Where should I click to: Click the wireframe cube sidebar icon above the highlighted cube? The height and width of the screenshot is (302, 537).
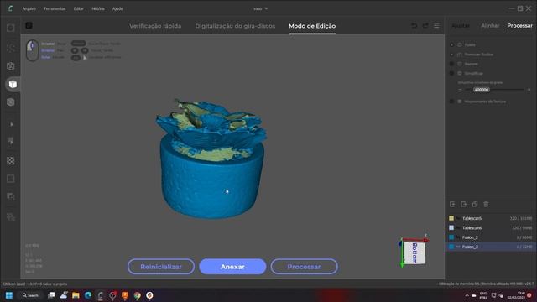click(11, 66)
